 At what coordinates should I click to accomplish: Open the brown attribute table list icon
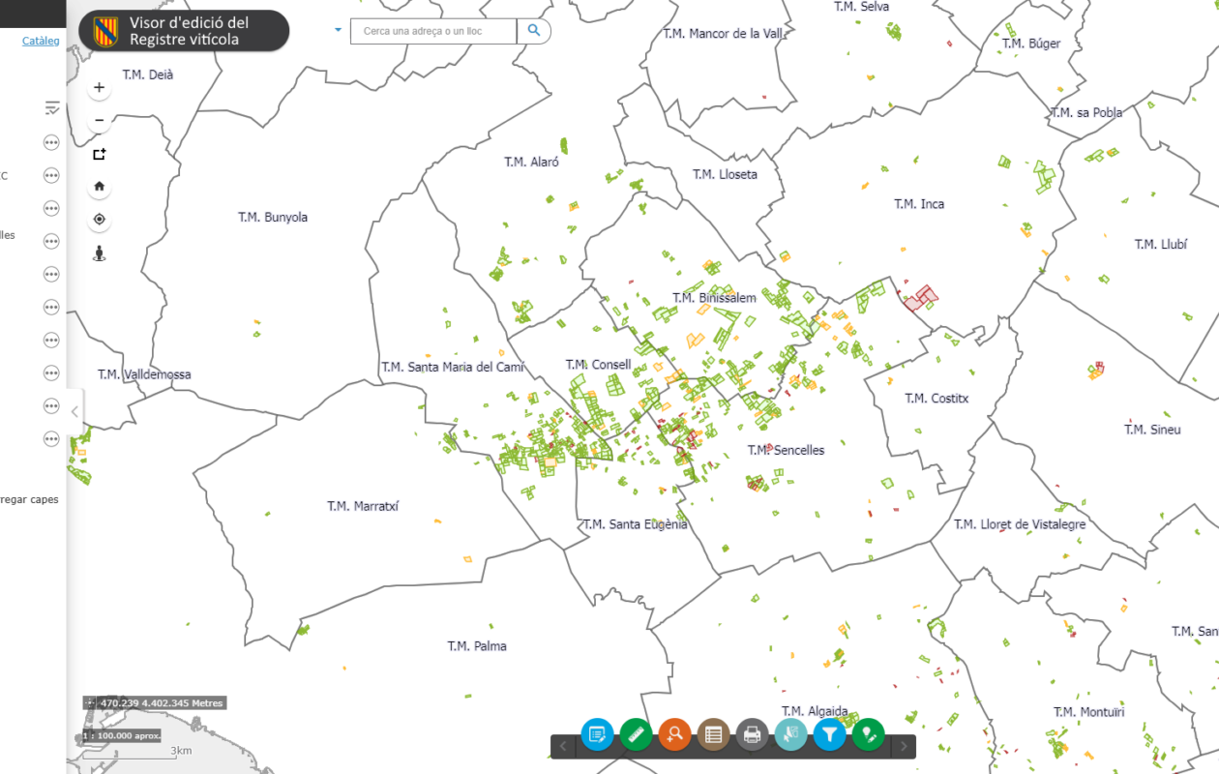tap(713, 734)
